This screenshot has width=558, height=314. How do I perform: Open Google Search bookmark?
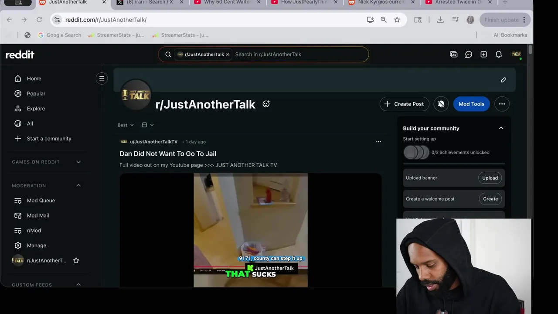click(x=59, y=35)
